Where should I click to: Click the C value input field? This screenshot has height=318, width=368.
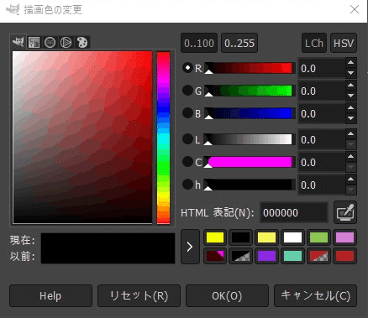322,162
